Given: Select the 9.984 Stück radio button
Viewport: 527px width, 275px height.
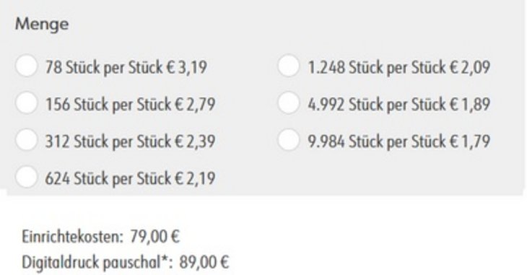Looking at the screenshot, I should tap(289, 140).
